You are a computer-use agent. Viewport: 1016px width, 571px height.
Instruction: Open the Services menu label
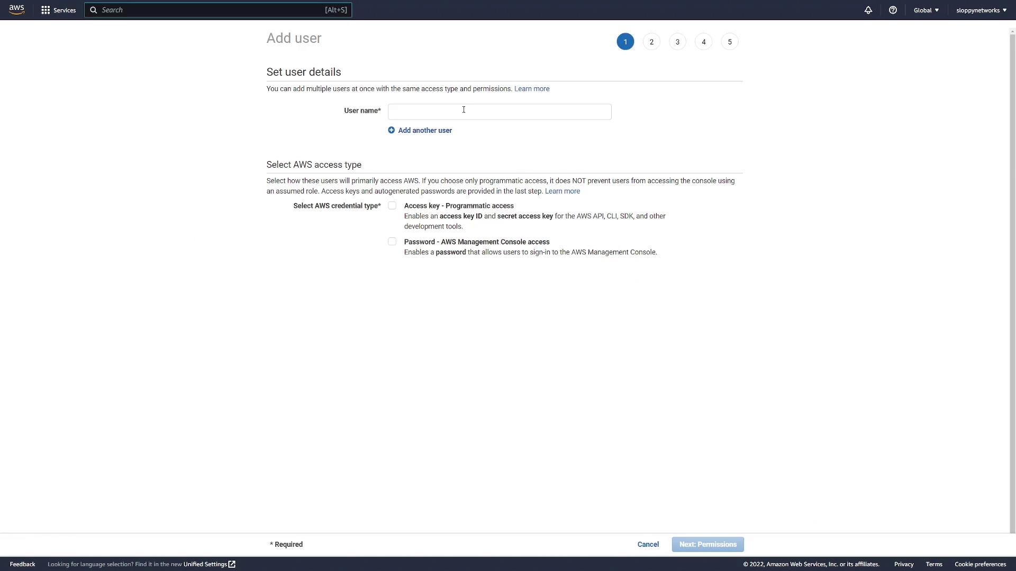65,10
